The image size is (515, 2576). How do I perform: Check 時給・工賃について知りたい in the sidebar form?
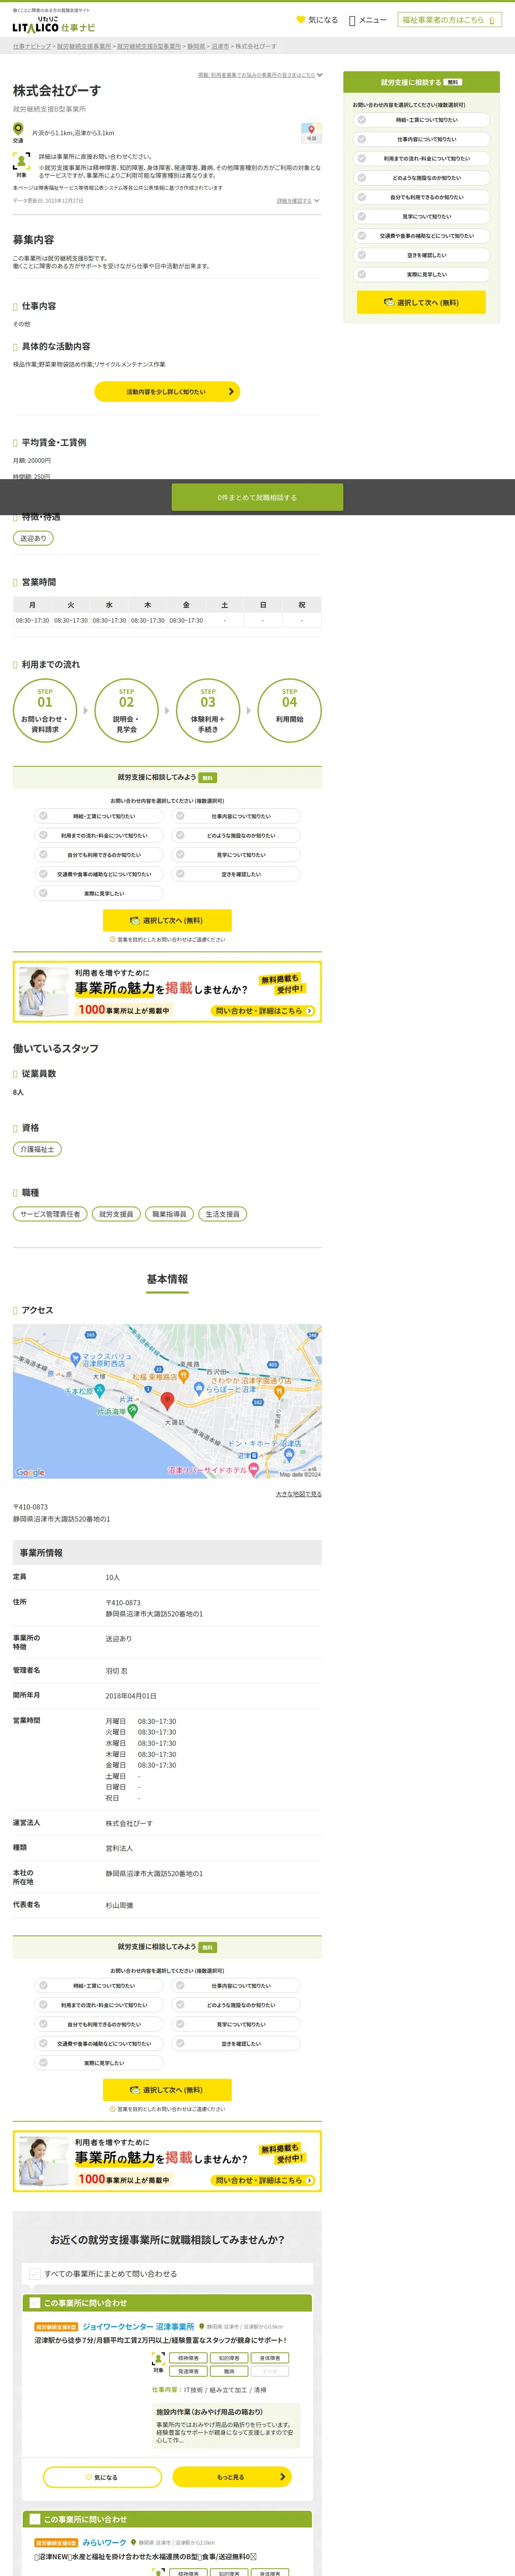[x=421, y=120]
